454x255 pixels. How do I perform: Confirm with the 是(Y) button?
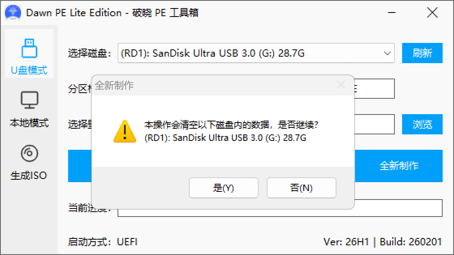pyautogui.click(x=223, y=188)
